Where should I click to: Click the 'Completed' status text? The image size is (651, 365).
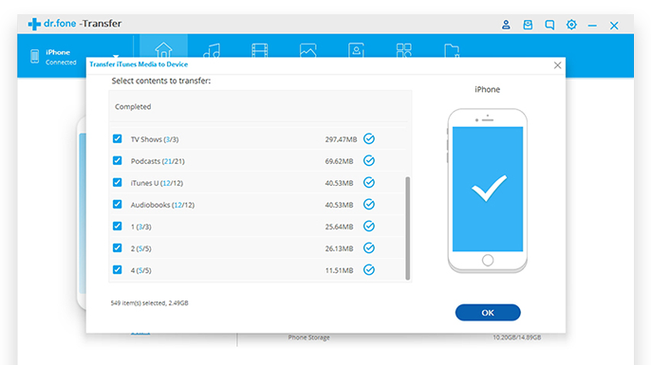click(x=133, y=106)
